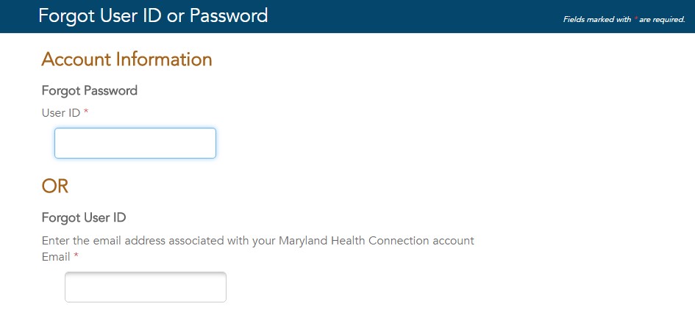Screen dimensions: 695x312
Task: Click the red asterisk in the header note
Action: [635, 19]
